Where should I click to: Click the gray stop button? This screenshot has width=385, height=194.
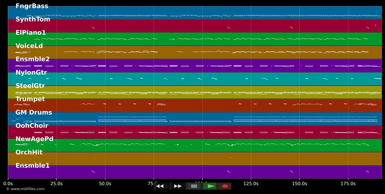tap(194, 186)
